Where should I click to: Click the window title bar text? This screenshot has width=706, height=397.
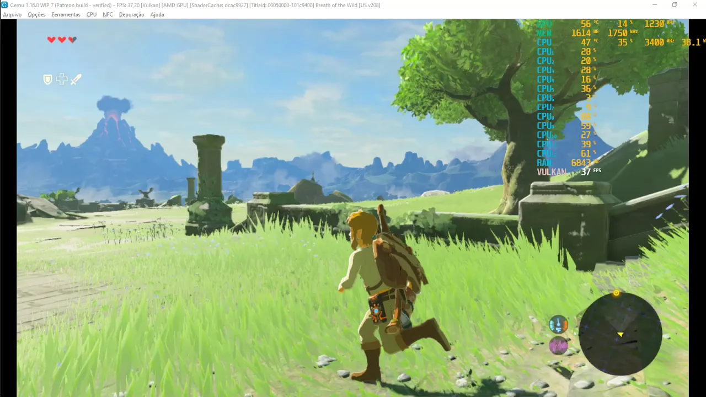point(195,5)
